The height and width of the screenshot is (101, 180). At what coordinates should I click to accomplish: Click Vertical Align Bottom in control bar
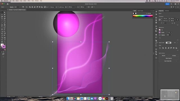[42, 7]
